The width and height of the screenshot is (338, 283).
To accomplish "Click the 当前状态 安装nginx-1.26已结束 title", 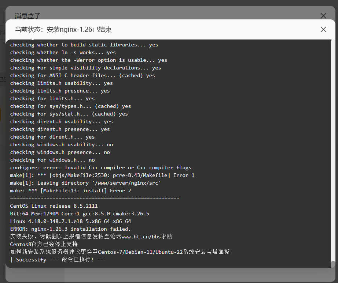I will click(x=63, y=30).
